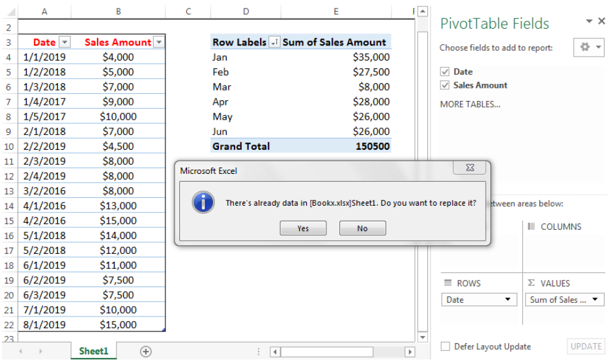Click the MORE TABLES... link
611x362 pixels.
(470, 104)
